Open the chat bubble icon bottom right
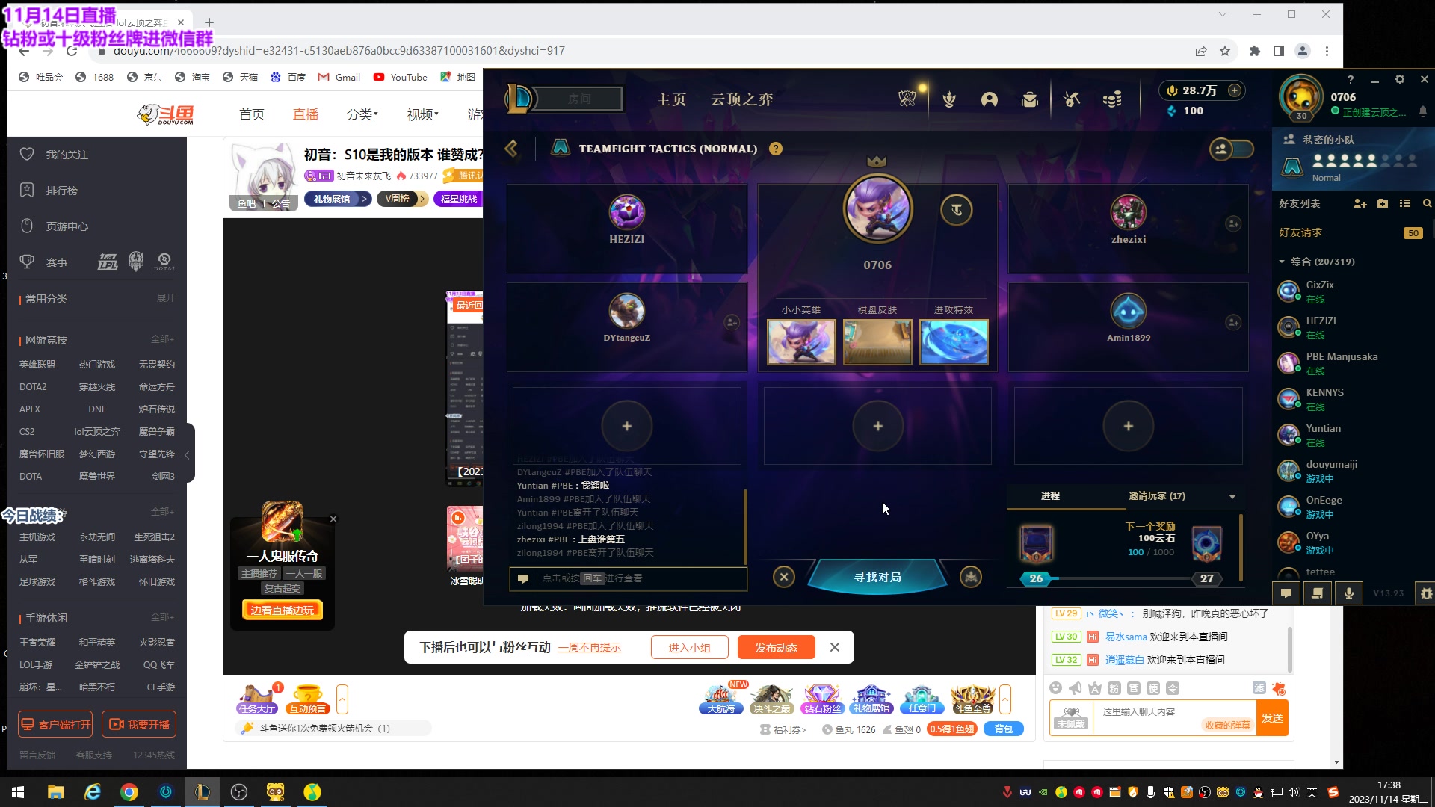This screenshot has width=1435, height=807. click(1286, 593)
